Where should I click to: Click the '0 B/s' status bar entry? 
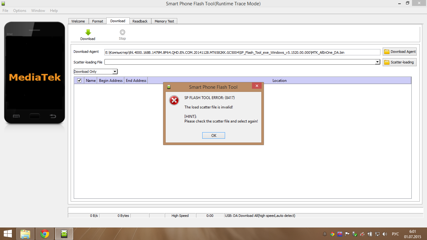(83, 216)
